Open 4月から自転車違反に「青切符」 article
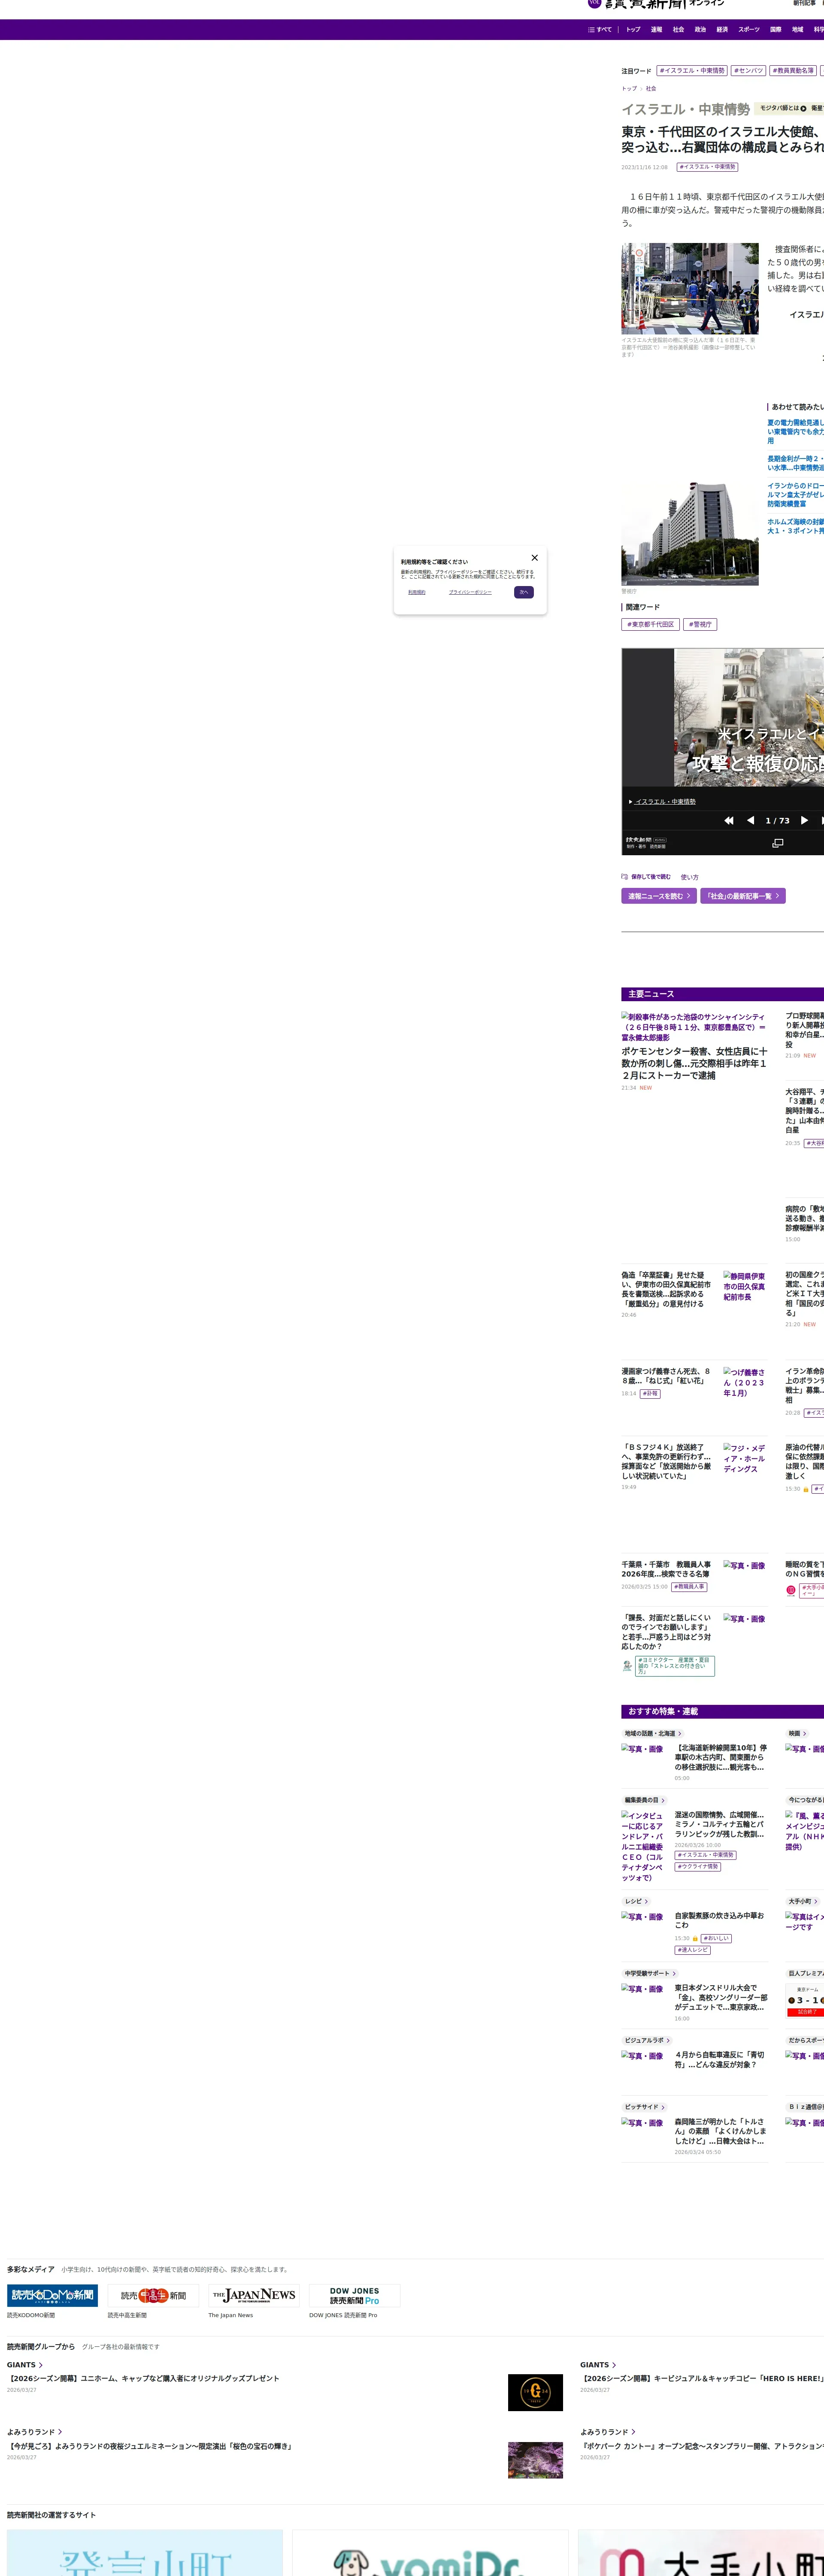 pyautogui.click(x=720, y=2059)
